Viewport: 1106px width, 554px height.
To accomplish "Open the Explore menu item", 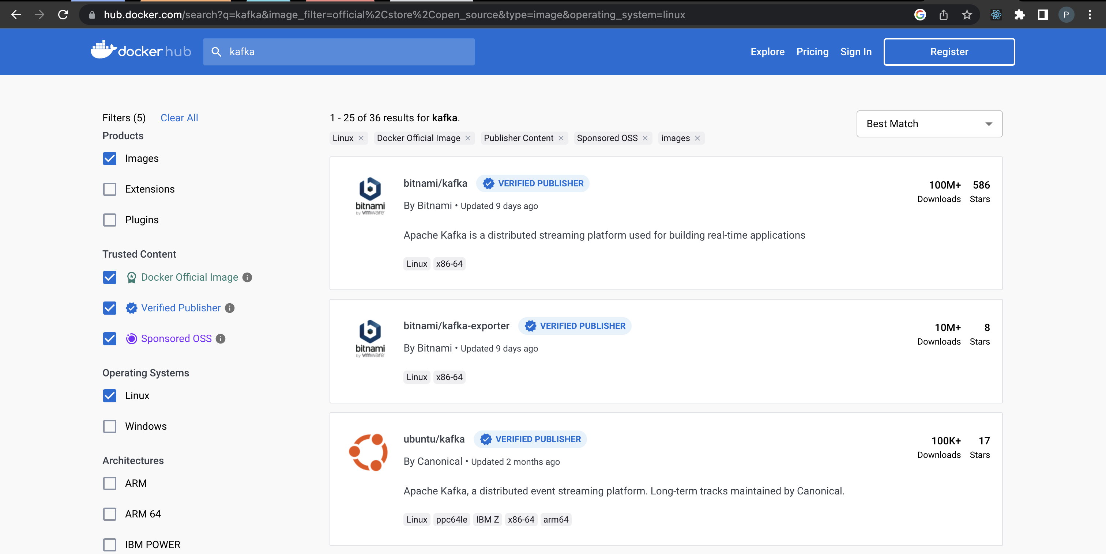I will [767, 52].
